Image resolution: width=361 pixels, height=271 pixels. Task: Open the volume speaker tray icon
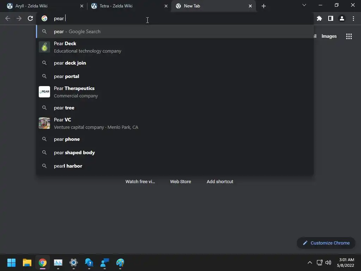(328, 263)
